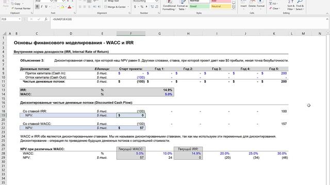
Task: Open Merge & Center dropdown arrow
Action: (128, 7)
